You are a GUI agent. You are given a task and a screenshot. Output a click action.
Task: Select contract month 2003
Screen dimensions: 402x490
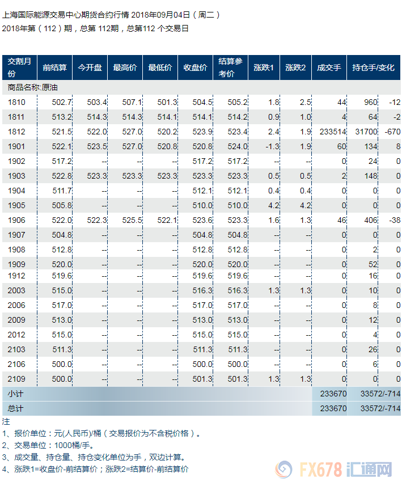point(16,290)
